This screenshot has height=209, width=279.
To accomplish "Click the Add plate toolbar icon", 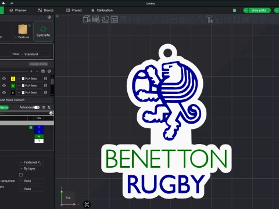I will (x=96, y=19).
